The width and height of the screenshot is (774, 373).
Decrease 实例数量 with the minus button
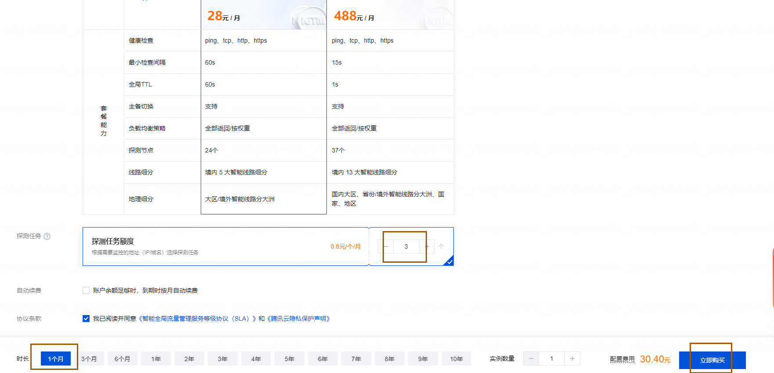point(531,359)
